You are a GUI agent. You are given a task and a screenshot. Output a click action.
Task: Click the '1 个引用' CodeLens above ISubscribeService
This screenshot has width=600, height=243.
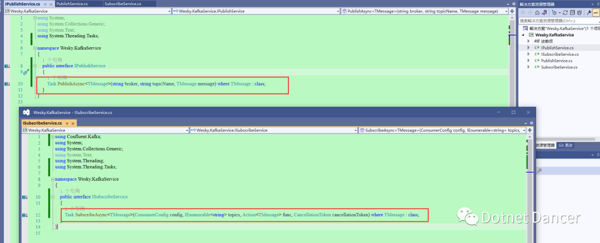coord(70,191)
